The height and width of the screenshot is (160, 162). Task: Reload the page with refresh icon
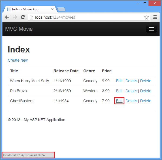coord(23,17)
